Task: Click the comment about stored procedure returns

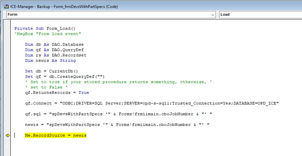Action: click(118, 82)
